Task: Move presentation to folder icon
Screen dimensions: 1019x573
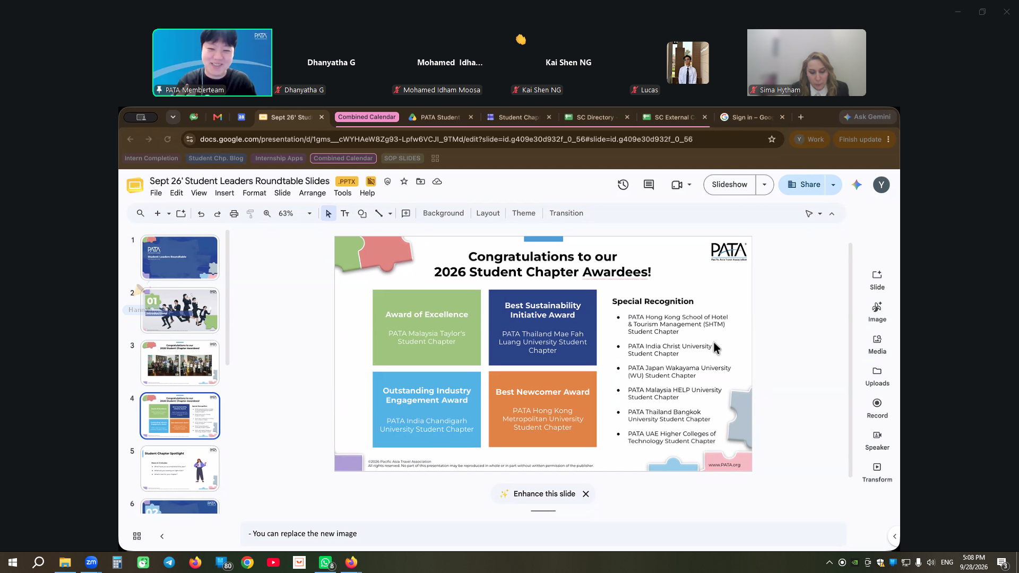Action: tap(420, 181)
